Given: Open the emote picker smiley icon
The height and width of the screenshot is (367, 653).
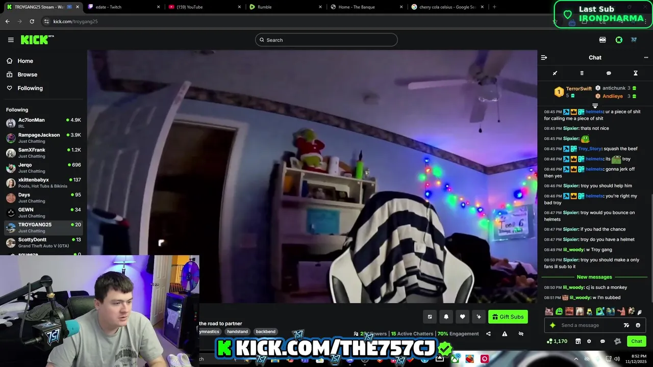Looking at the screenshot, I should 638,325.
